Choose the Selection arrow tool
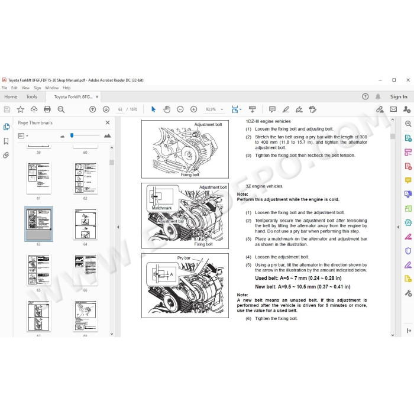414x414 pixels. pyautogui.click(x=153, y=109)
